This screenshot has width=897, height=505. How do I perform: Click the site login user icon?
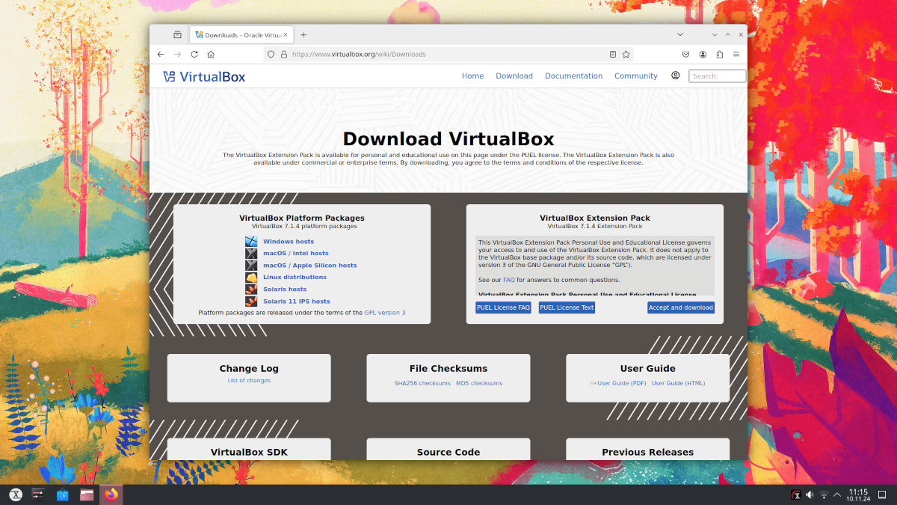[x=676, y=76]
